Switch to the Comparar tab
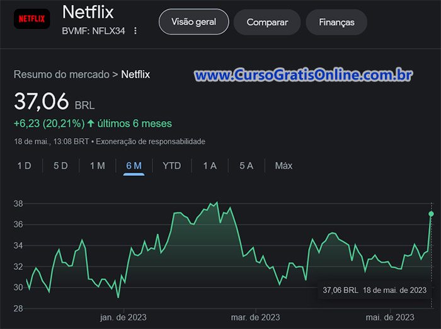 point(267,22)
